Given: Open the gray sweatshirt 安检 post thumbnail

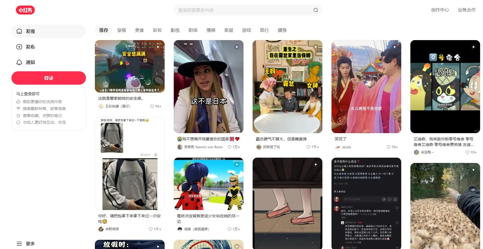Looking at the screenshot, I should click(130, 163).
